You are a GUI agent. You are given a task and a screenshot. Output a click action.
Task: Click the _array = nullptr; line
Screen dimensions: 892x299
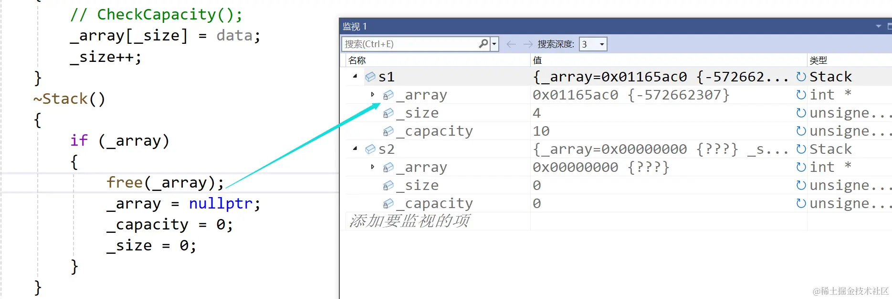[x=183, y=204]
